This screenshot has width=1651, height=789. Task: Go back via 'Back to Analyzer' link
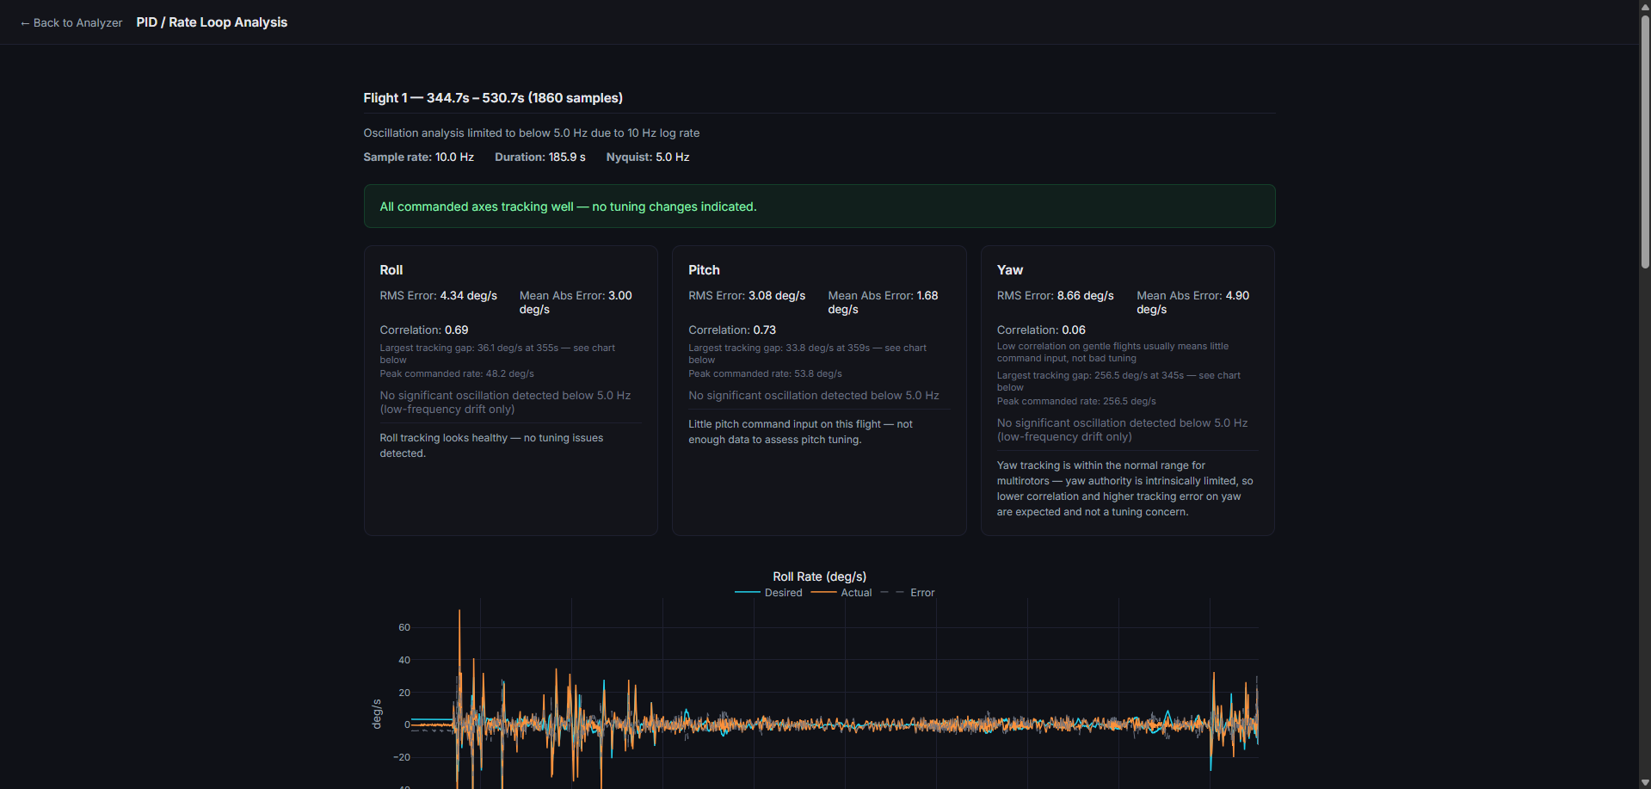[x=71, y=22]
